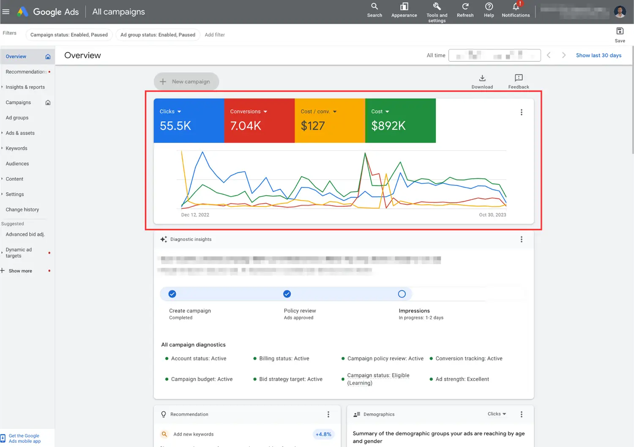Click Show last 30 days link

coord(598,55)
